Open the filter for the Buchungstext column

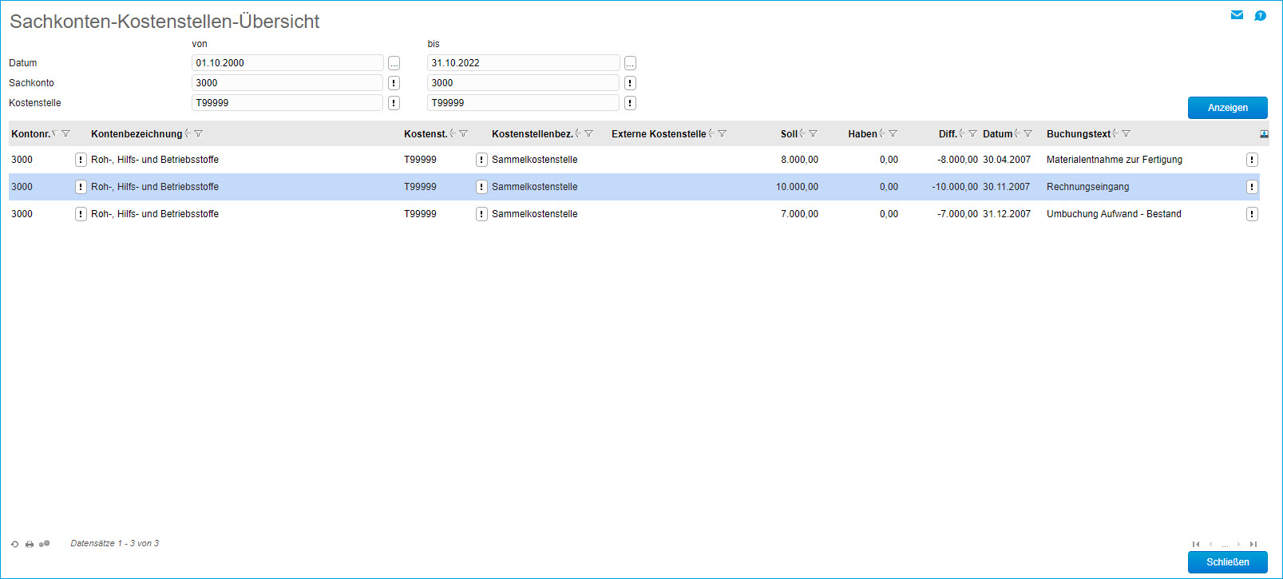(1127, 134)
